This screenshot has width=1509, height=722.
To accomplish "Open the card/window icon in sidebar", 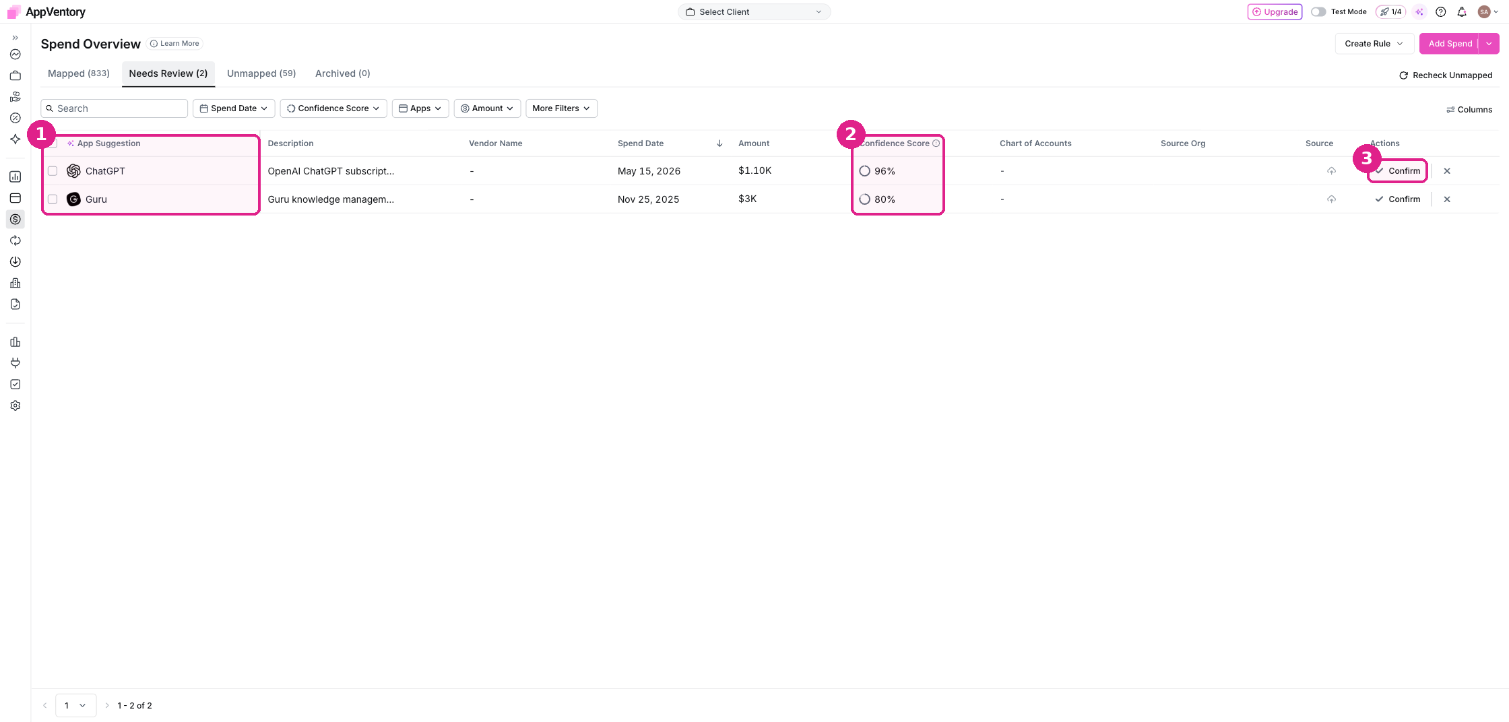I will pos(15,198).
